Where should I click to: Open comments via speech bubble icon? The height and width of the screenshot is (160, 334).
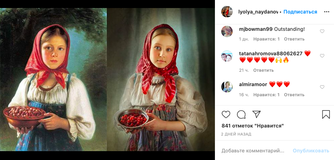point(241,114)
